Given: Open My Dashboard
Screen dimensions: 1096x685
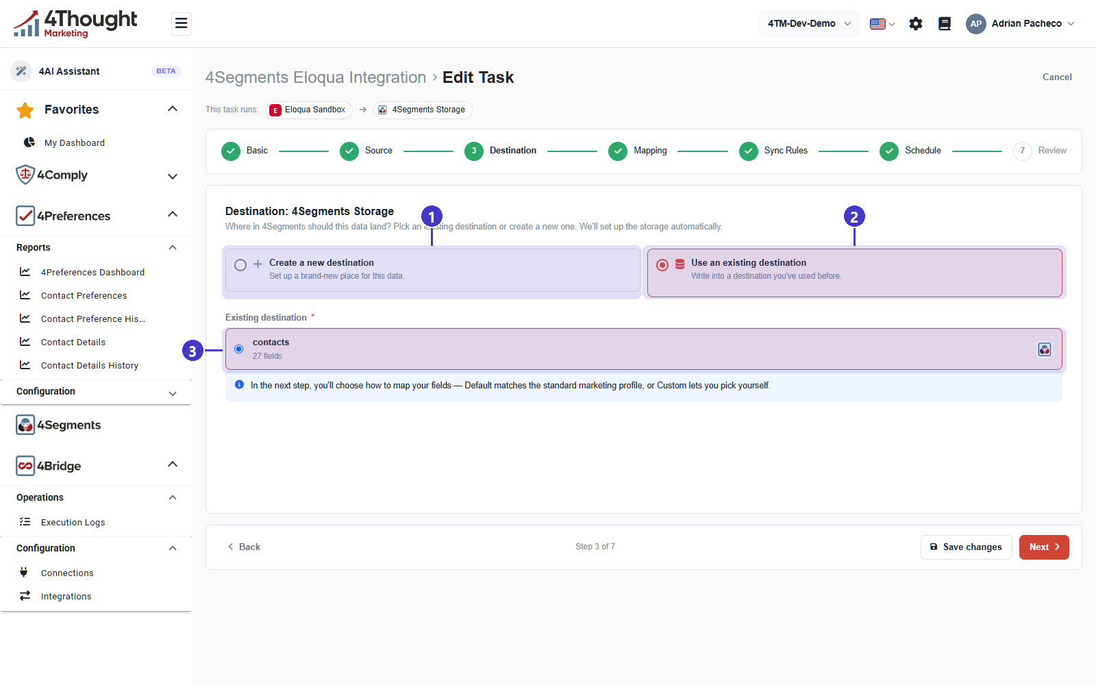Looking at the screenshot, I should [74, 143].
